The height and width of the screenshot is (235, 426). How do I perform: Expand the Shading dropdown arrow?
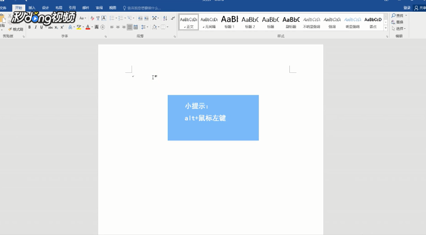point(158,27)
